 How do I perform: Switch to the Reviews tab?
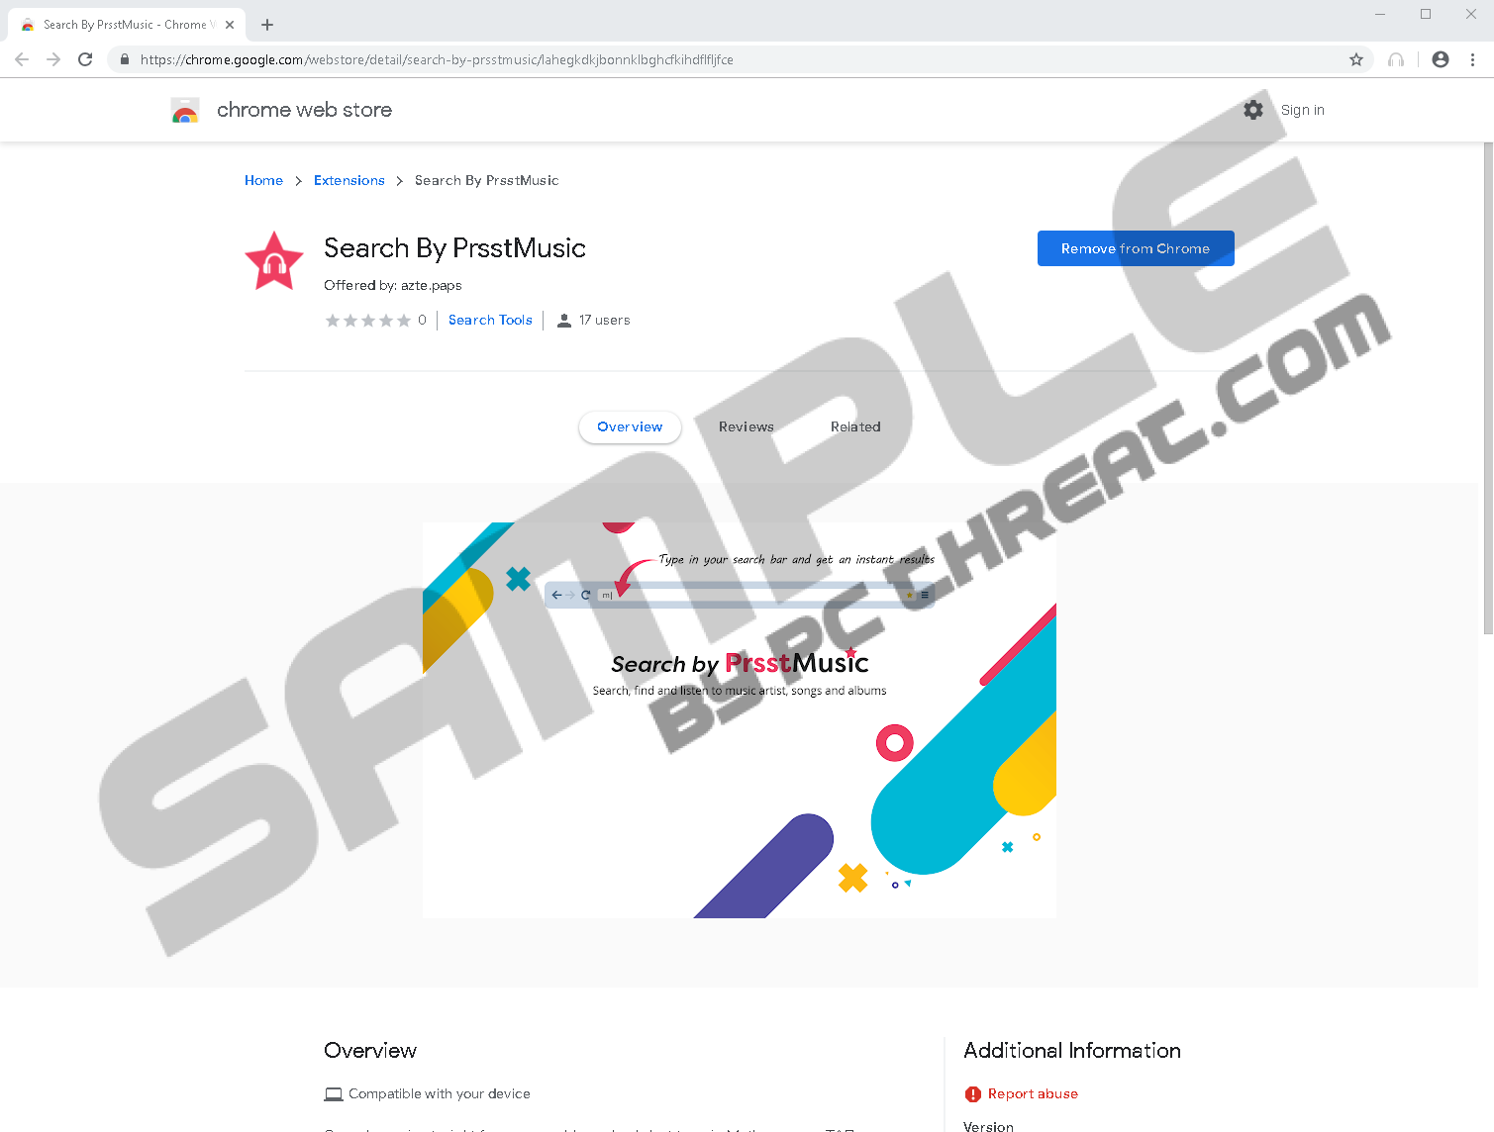747,426
